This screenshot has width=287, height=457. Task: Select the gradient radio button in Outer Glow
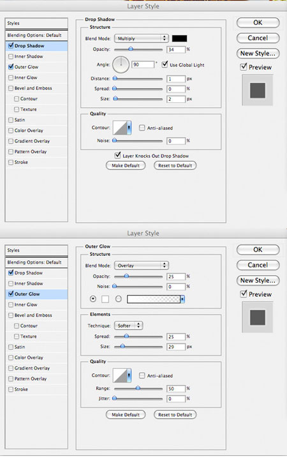(118, 299)
